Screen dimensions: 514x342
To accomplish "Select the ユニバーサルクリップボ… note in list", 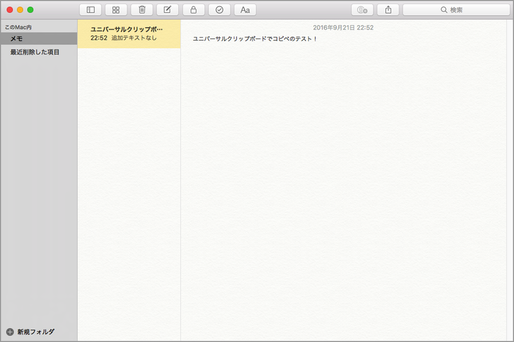I will 129,34.
